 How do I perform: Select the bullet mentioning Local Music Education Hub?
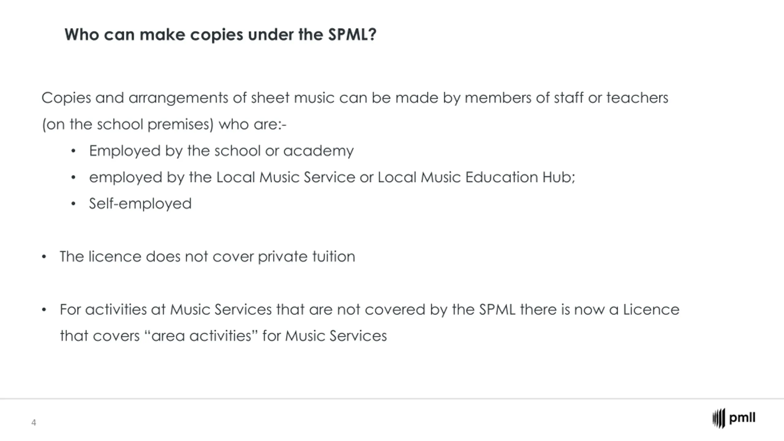[x=332, y=177]
